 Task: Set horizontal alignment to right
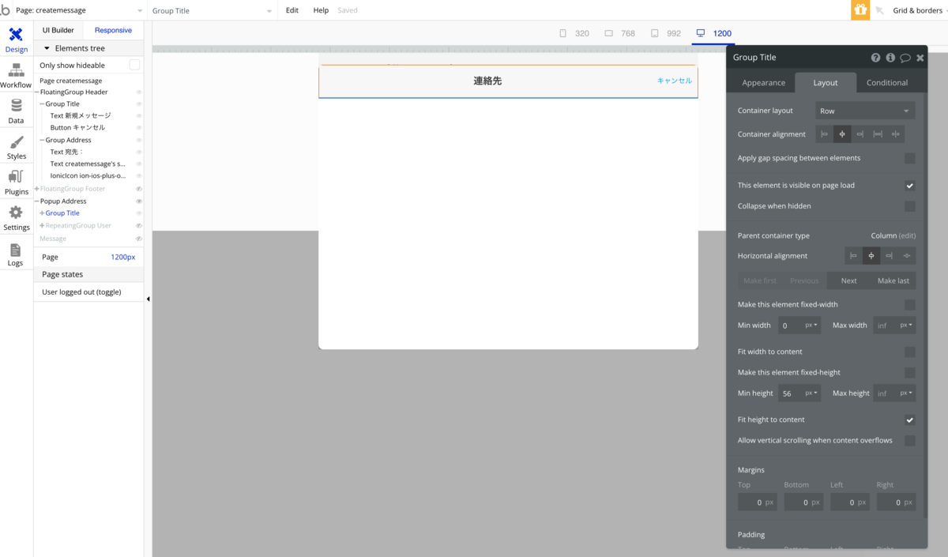point(890,256)
